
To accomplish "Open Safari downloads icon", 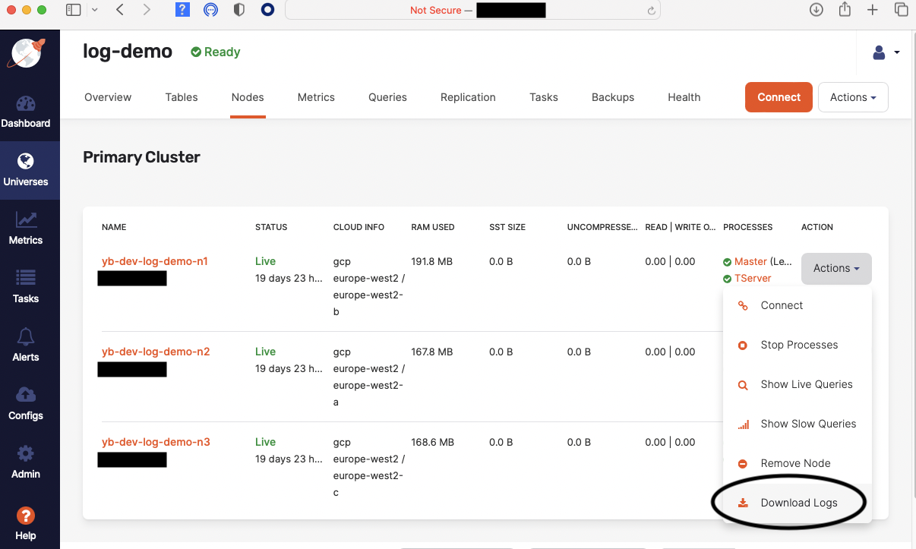I will coord(817,10).
